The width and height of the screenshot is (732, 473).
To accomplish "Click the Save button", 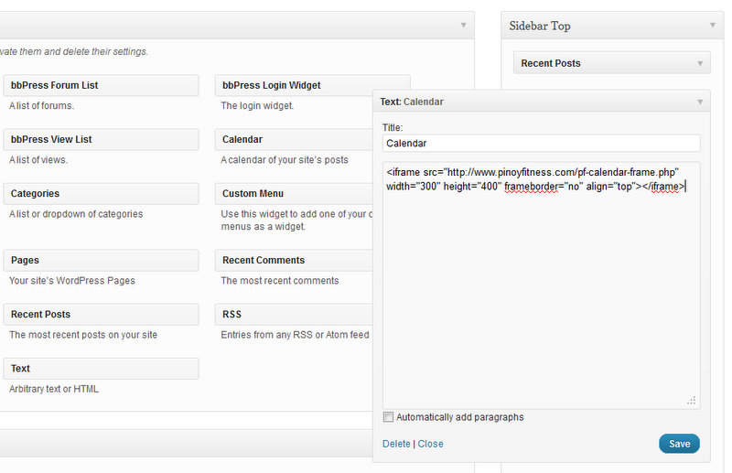I will tap(679, 444).
